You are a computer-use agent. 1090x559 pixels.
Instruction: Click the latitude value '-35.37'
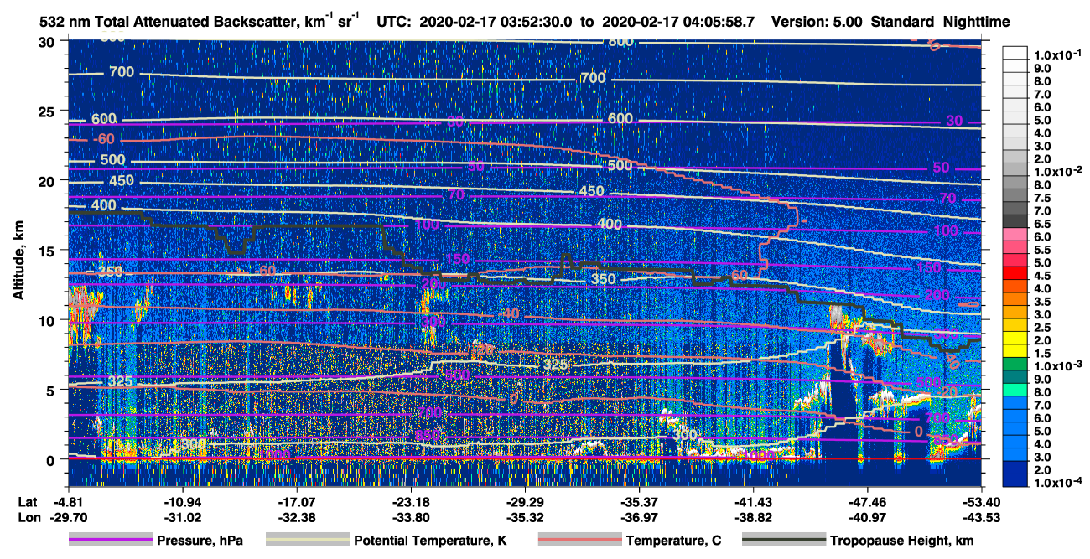point(639,502)
